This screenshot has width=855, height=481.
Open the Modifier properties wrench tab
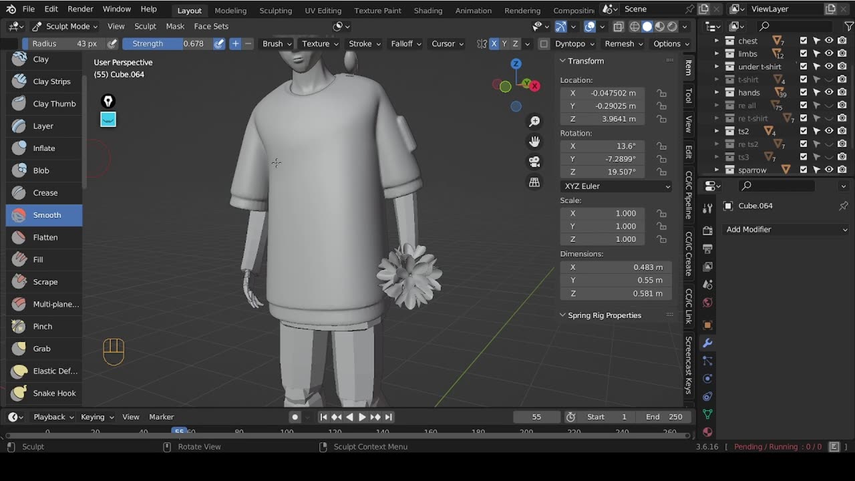click(x=707, y=343)
